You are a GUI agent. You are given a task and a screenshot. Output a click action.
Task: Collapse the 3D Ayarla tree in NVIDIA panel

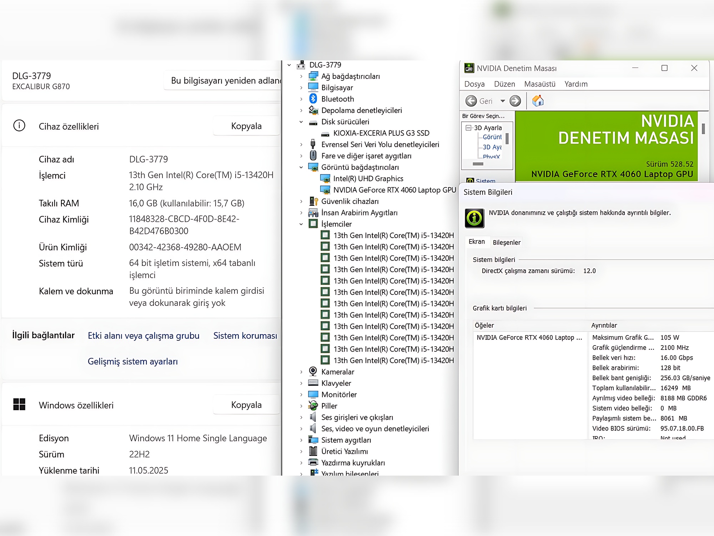[469, 128]
